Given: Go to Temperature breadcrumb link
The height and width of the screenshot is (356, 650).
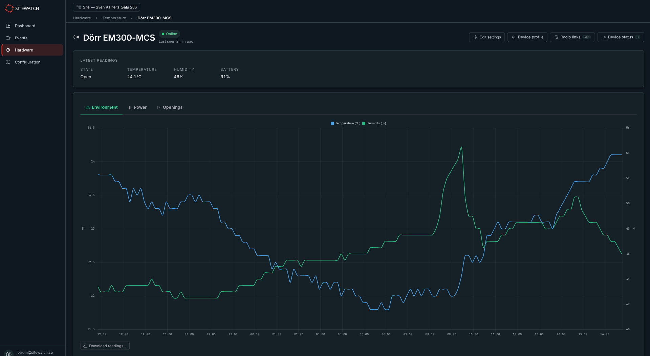Looking at the screenshot, I should click(114, 18).
